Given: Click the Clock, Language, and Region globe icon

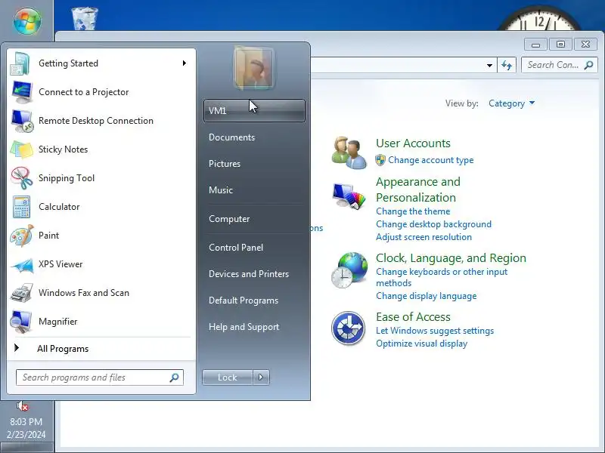Looking at the screenshot, I should pos(349,270).
